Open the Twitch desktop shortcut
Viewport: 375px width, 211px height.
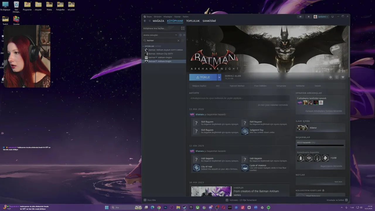tap(5, 21)
